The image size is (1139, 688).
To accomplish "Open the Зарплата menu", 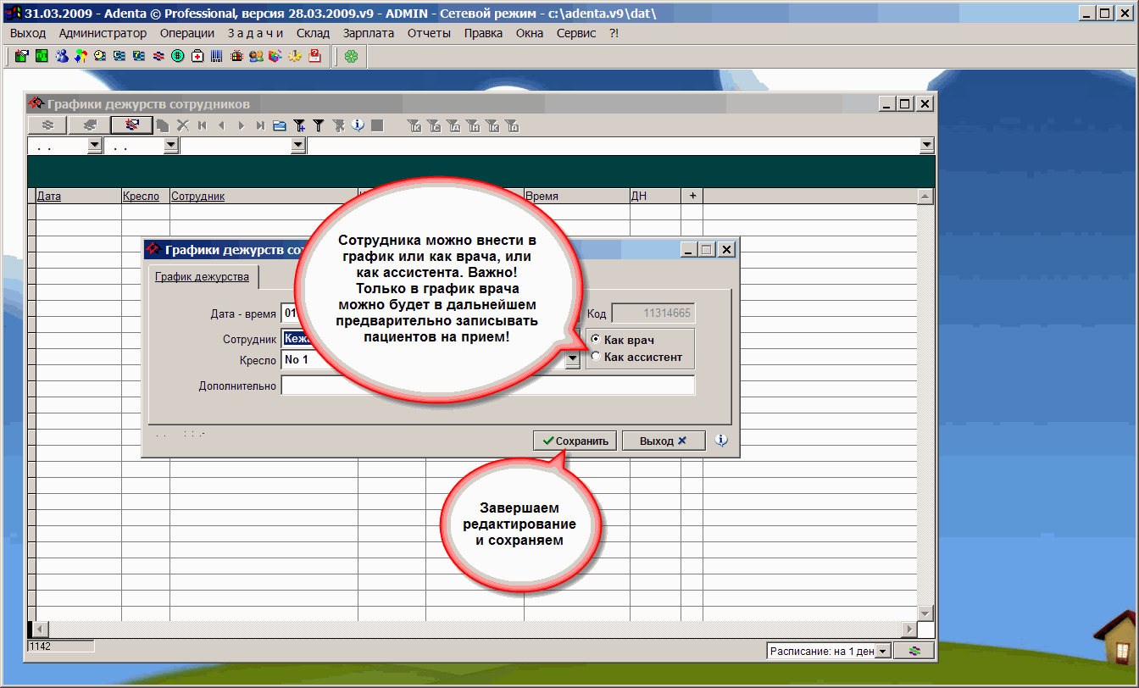I will pyautogui.click(x=369, y=33).
